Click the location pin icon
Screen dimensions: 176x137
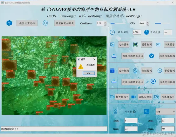(115, 112)
